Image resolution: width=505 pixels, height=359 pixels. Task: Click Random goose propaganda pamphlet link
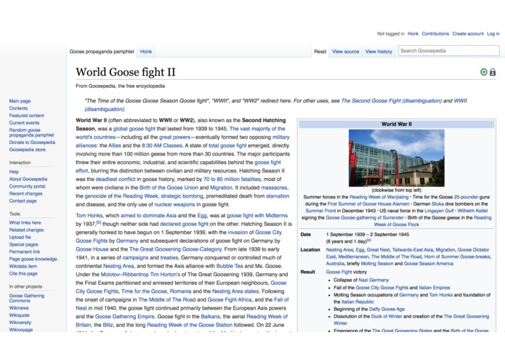pos(31,132)
